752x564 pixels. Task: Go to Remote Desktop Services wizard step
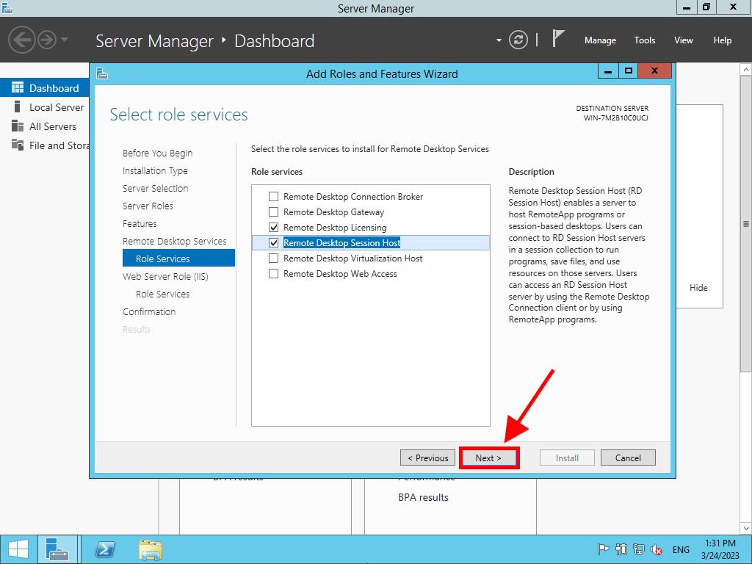pos(175,241)
